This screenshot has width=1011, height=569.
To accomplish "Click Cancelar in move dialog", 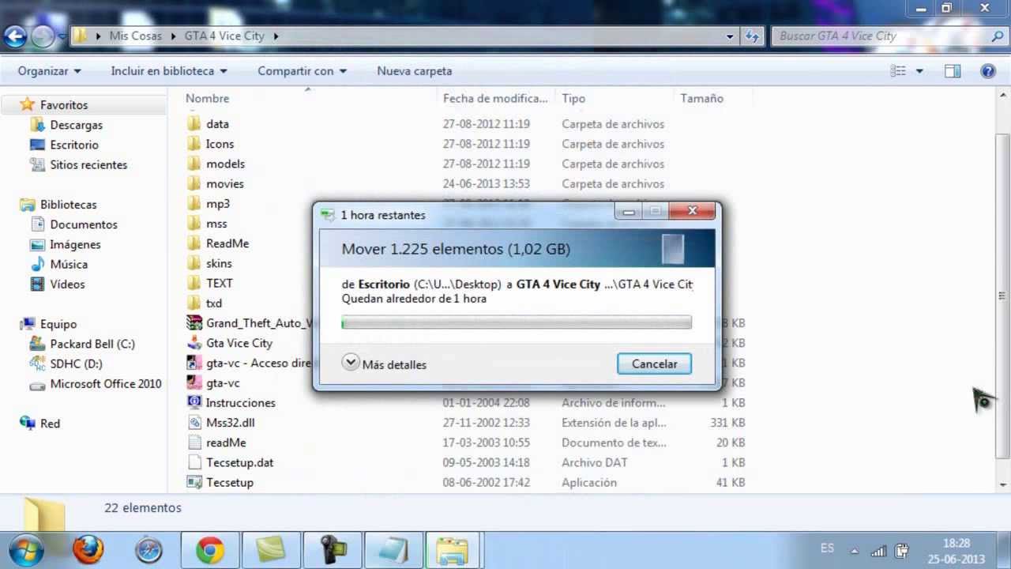I will (x=654, y=364).
